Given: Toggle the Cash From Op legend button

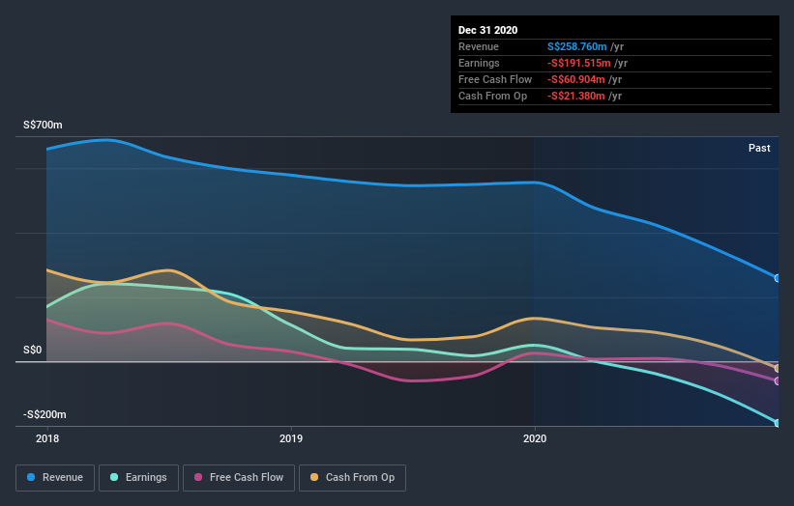Looking at the screenshot, I should [352, 478].
